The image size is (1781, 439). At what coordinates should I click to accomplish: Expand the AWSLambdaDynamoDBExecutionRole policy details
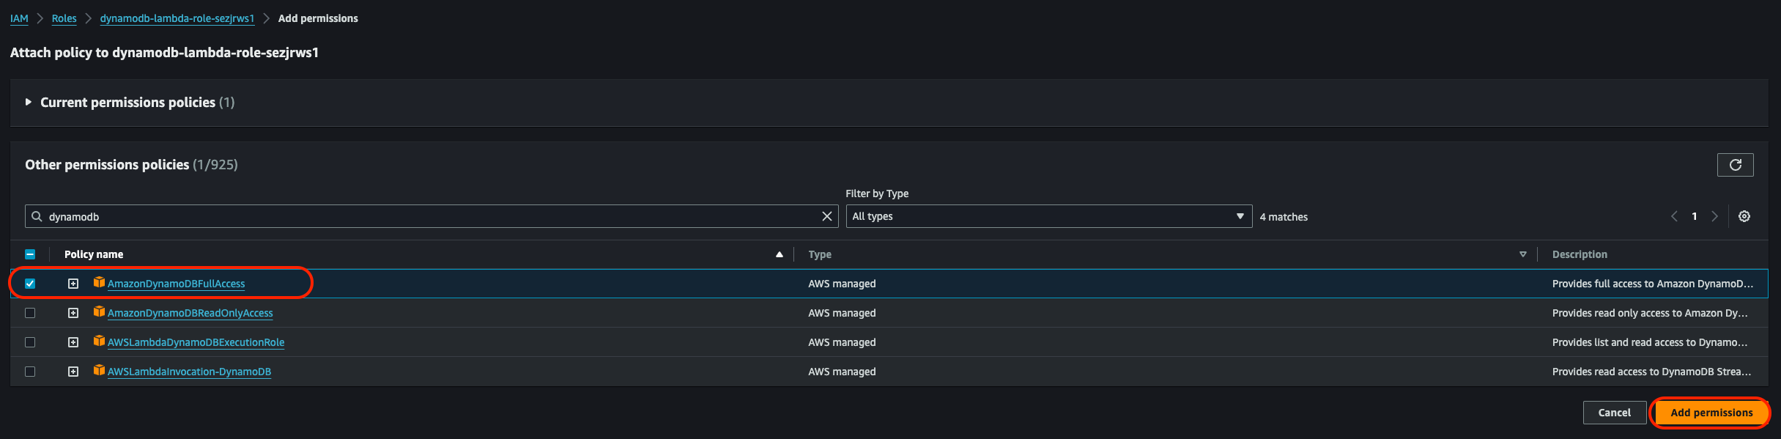tap(73, 342)
